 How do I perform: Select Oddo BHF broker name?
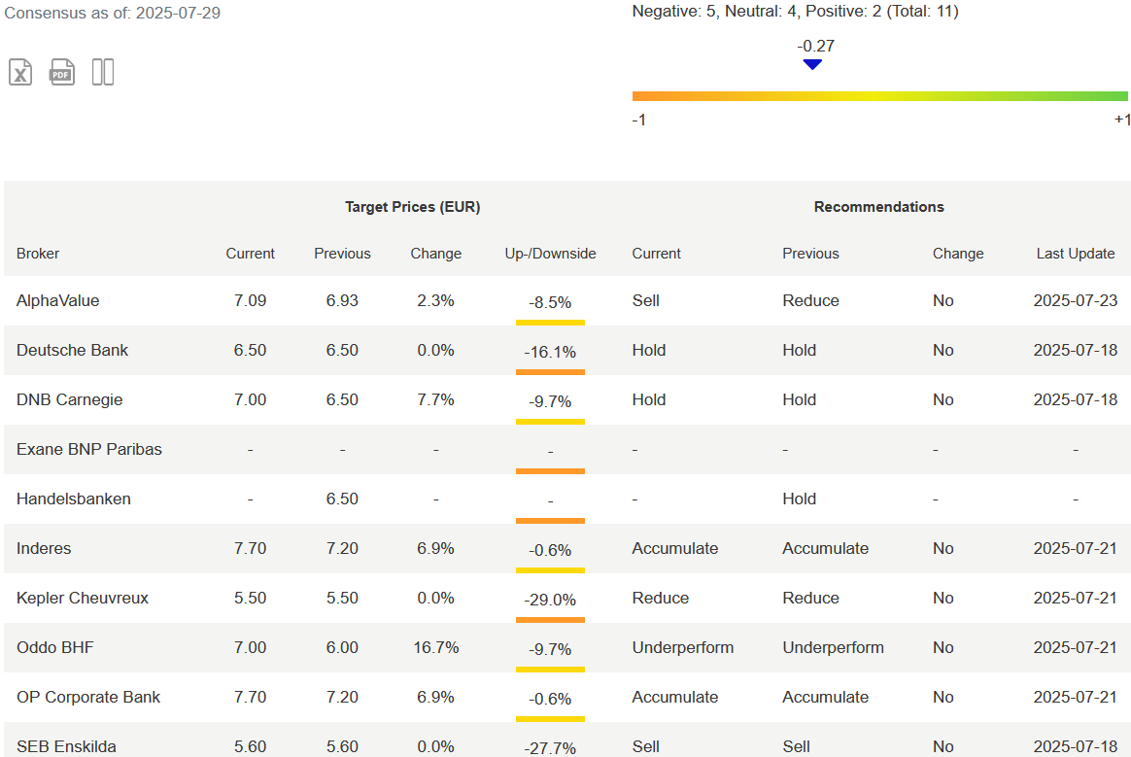pos(55,647)
